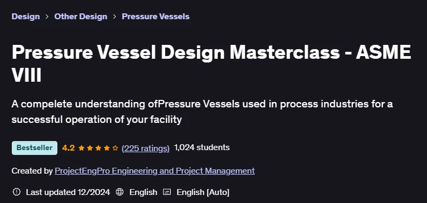Click the English [Auto] captions label
Screen dimensions: 427x203
pyautogui.click(x=203, y=192)
